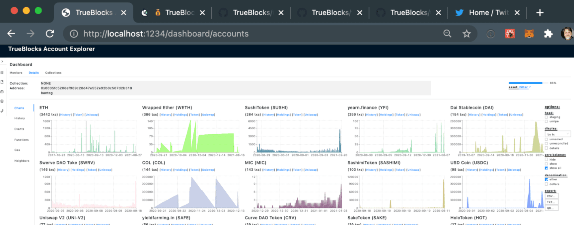
Task: Click the browser profile avatar
Action: coord(567,33)
